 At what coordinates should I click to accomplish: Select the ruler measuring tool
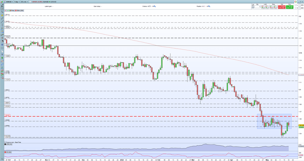pos(2,18)
